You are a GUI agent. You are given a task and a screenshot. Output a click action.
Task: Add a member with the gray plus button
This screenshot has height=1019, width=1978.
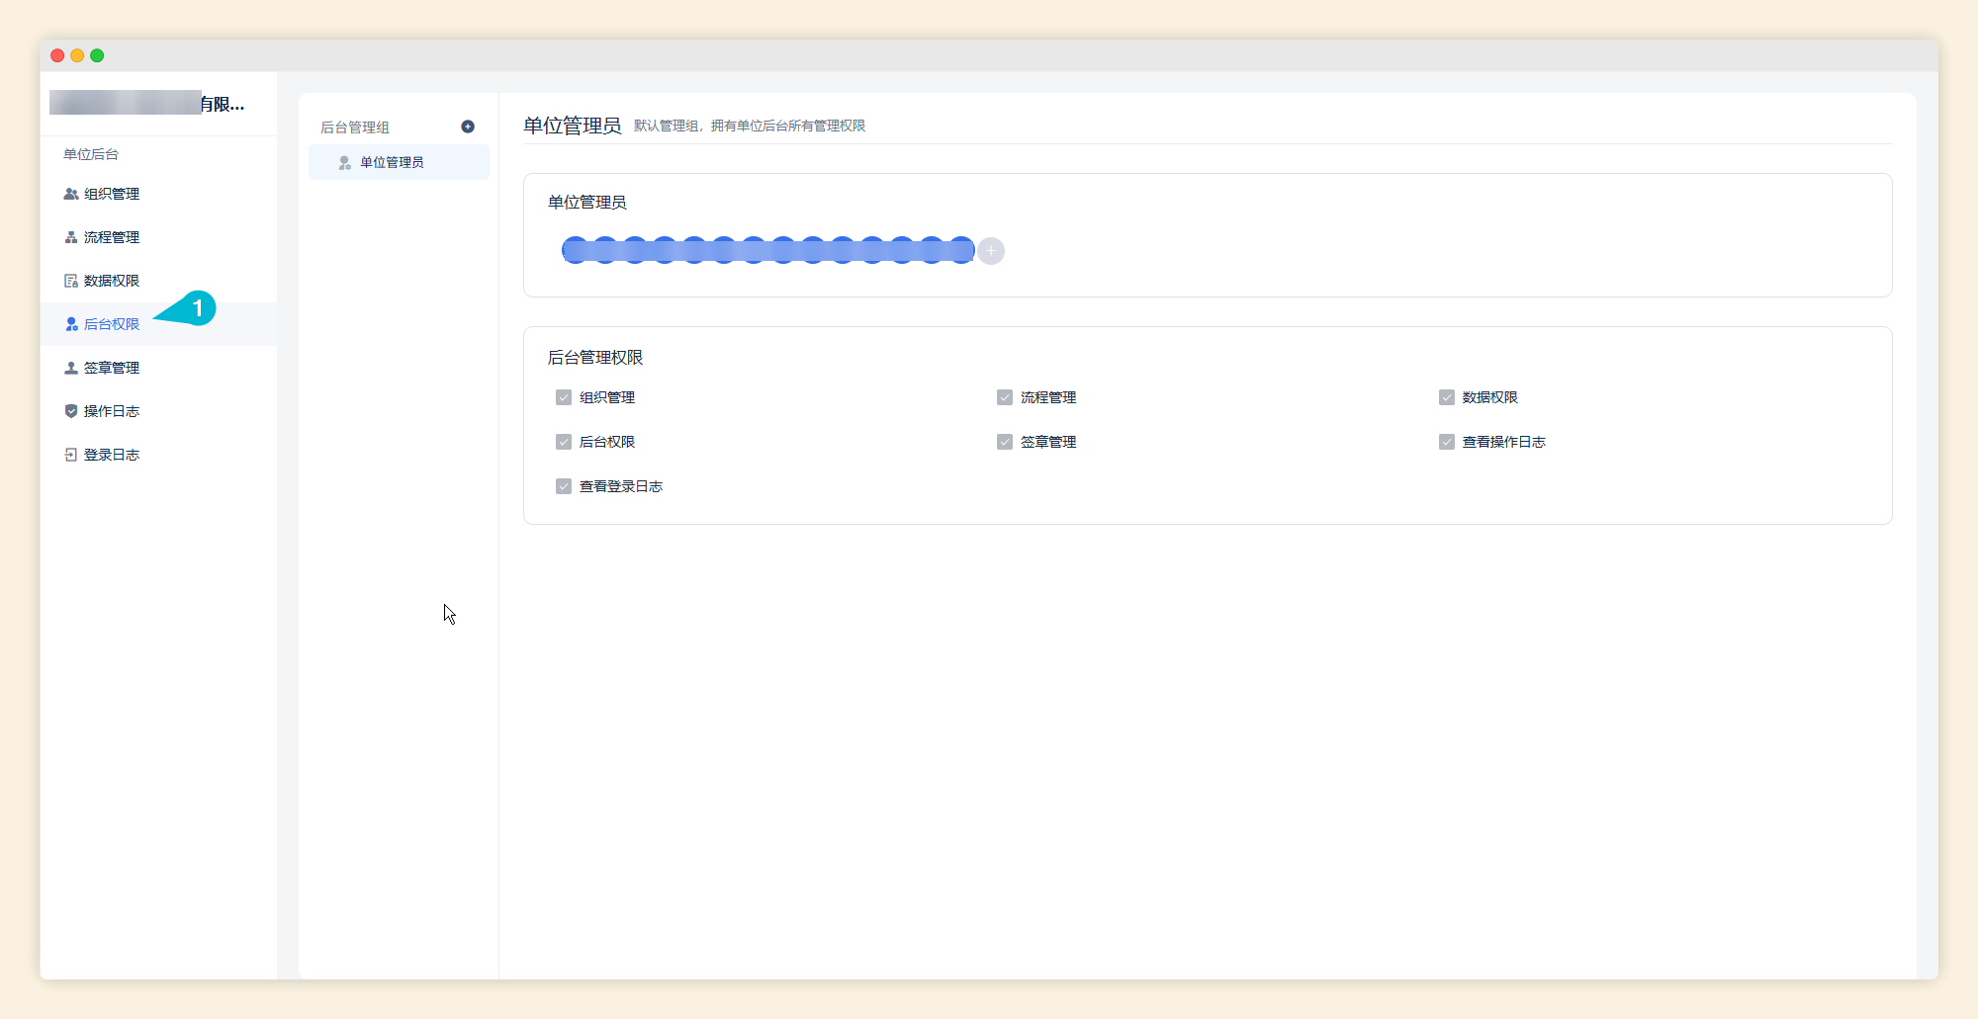coord(991,251)
